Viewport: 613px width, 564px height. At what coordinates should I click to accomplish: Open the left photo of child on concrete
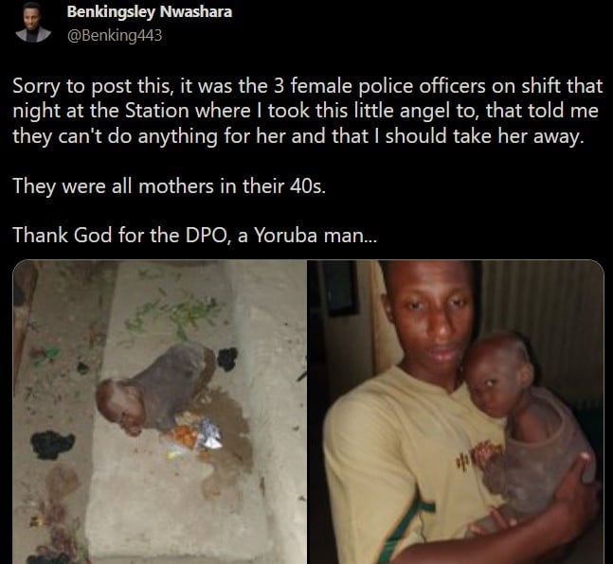[x=159, y=412]
